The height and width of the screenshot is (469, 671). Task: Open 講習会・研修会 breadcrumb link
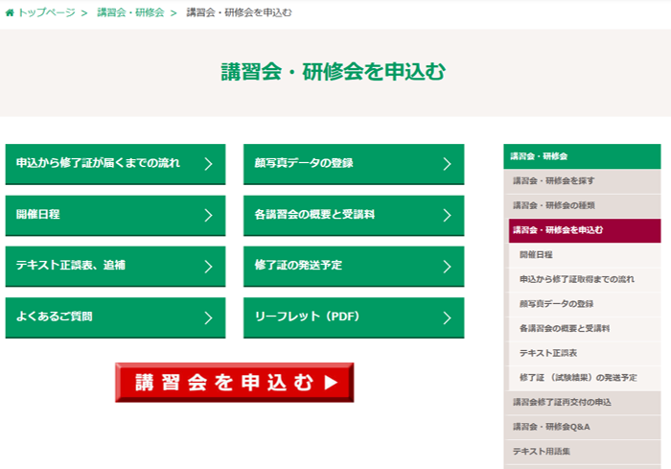pos(129,12)
